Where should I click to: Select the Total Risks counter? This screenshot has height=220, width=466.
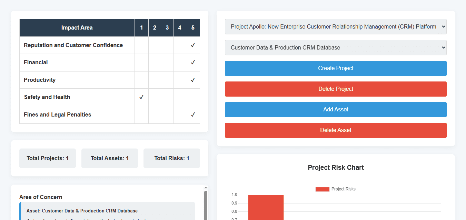click(171, 158)
